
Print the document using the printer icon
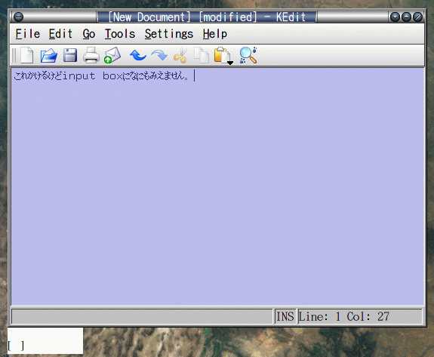pos(91,55)
